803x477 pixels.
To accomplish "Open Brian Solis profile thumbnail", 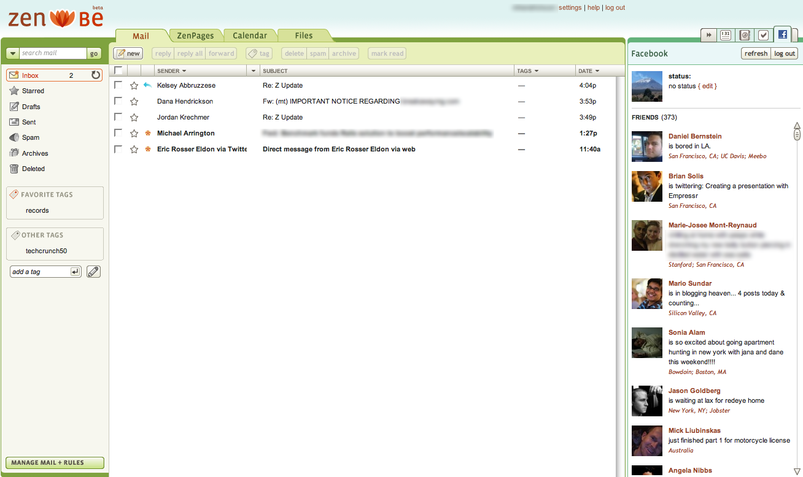I will point(647,186).
